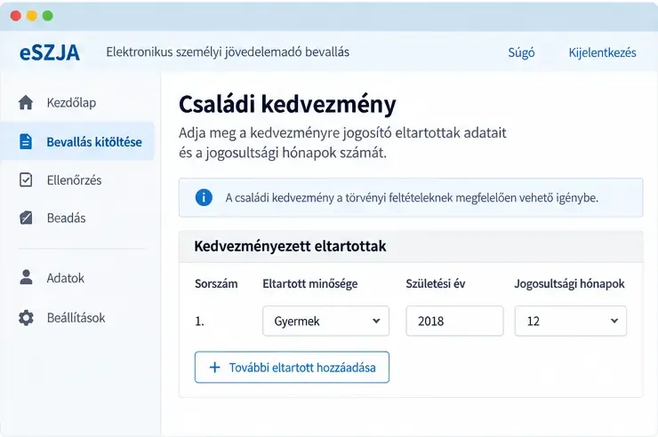Click the Születési év column label

[x=436, y=283]
